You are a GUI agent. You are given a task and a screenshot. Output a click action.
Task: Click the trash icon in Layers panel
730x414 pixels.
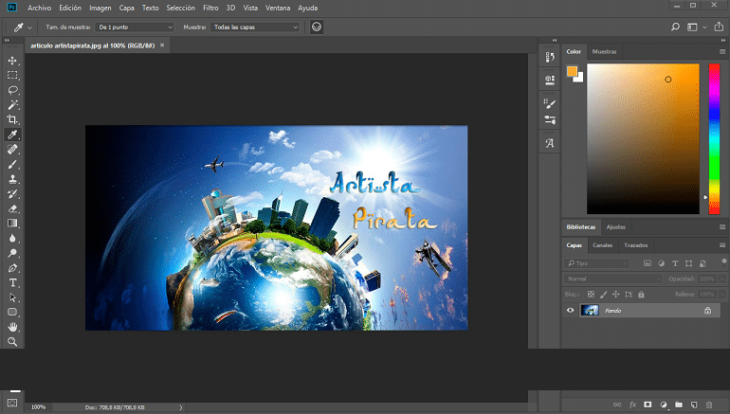(709, 405)
